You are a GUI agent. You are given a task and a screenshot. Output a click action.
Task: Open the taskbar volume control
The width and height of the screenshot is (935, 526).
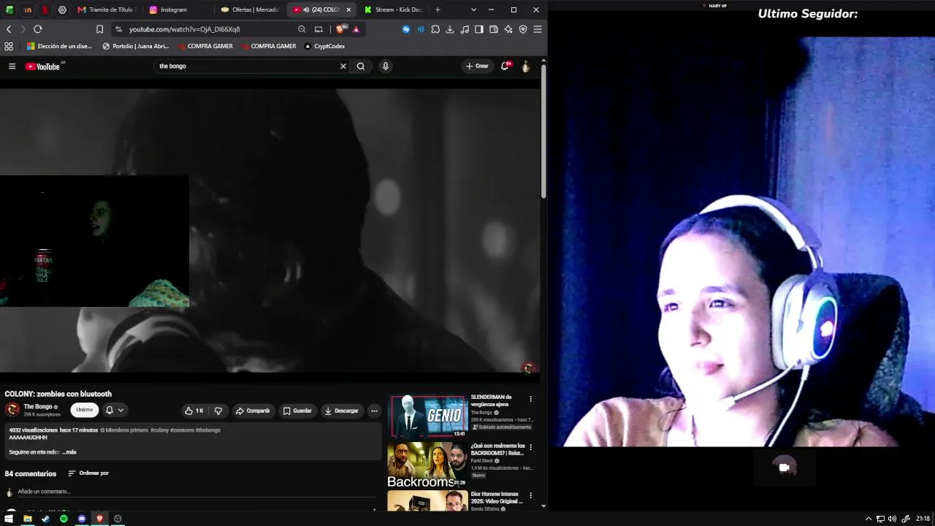892,519
